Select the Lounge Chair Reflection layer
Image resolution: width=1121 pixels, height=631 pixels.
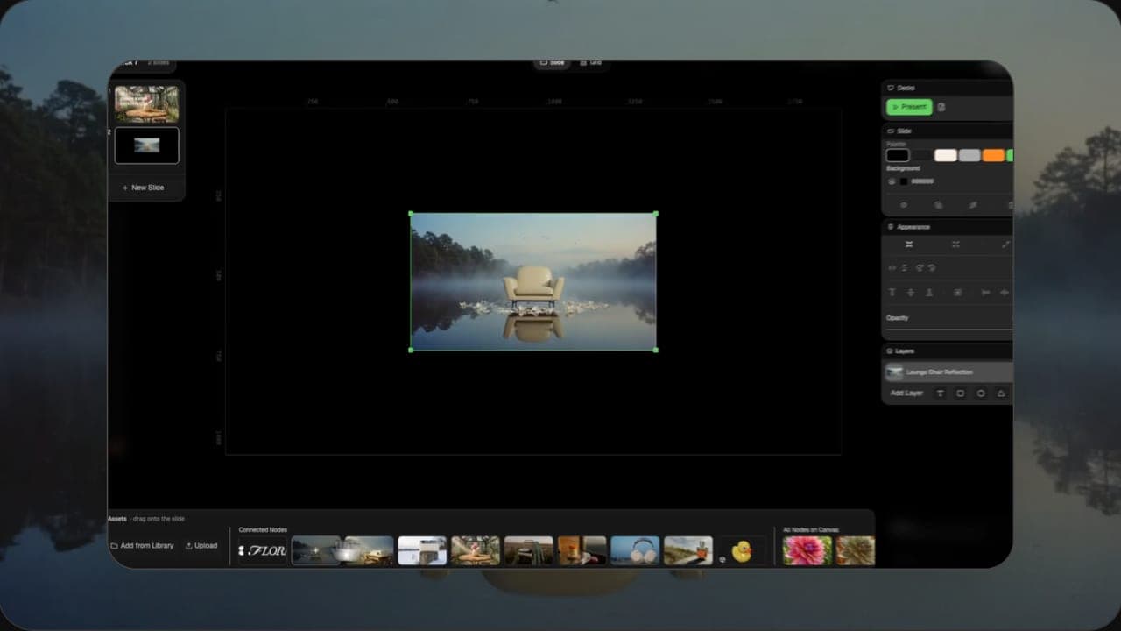pos(948,372)
